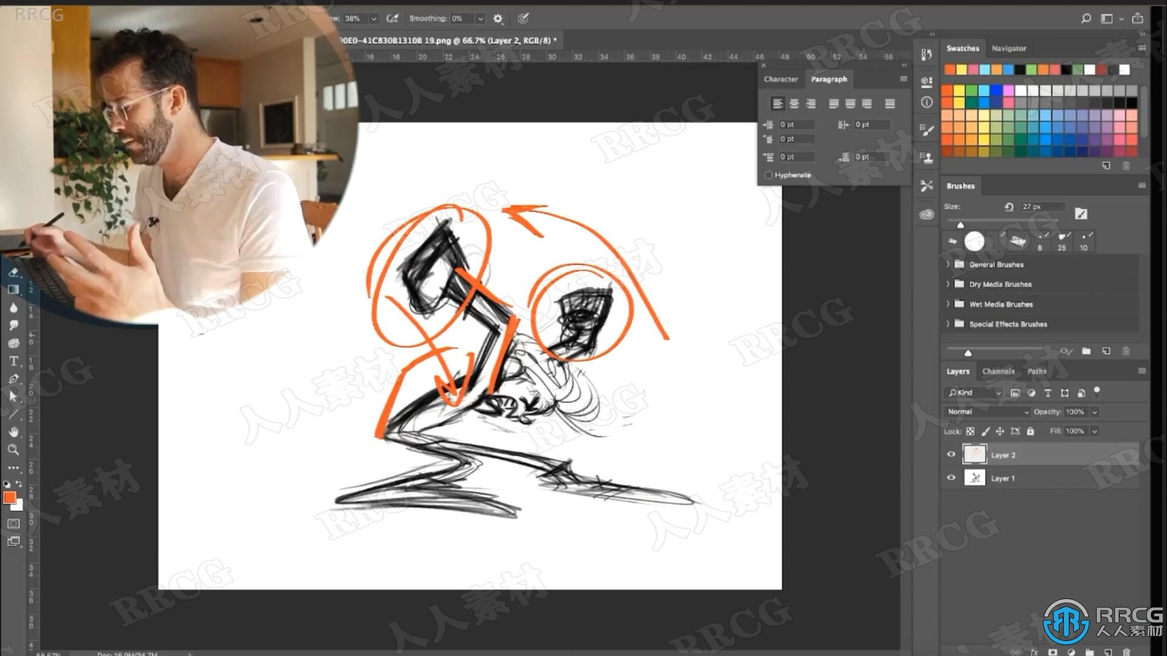Swap foreground and background colors
The image size is (1167, 656).
[x=19, y=484]
